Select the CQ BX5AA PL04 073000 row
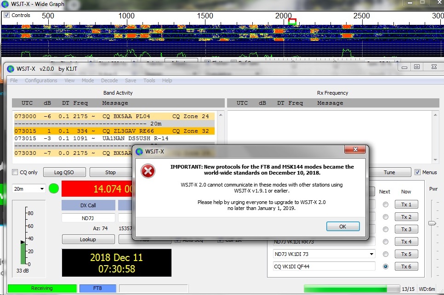Screen dimensions: 444x295 [x=114, y=116]
